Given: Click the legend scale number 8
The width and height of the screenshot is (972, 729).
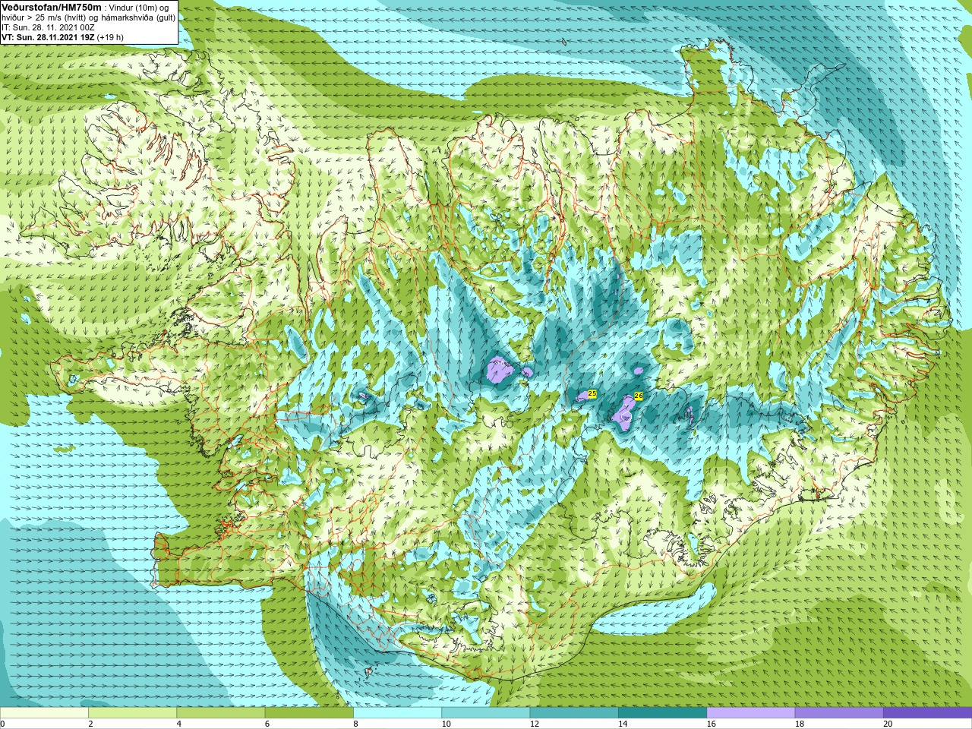Looking at the screenshot, I should (355, 724).
